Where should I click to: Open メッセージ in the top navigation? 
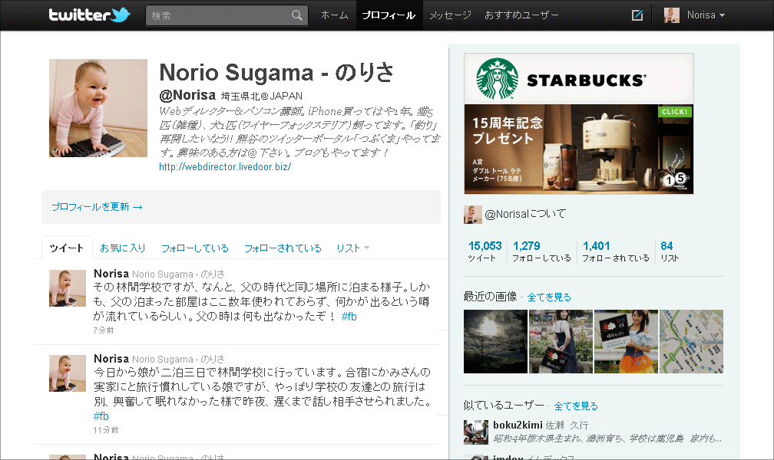[450, 15]
